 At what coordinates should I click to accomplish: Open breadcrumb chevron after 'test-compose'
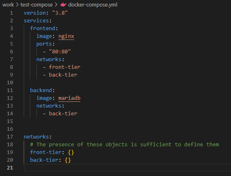coord(56,5)
